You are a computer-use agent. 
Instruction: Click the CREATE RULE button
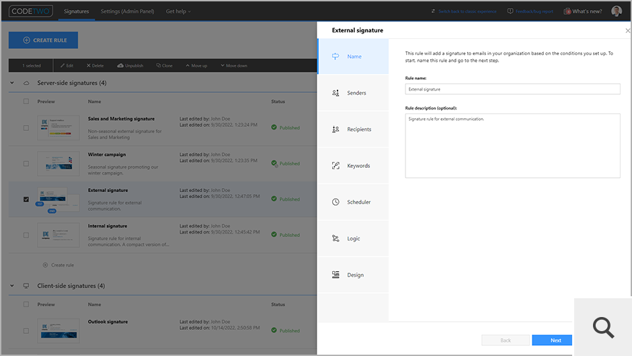[43, 40]
